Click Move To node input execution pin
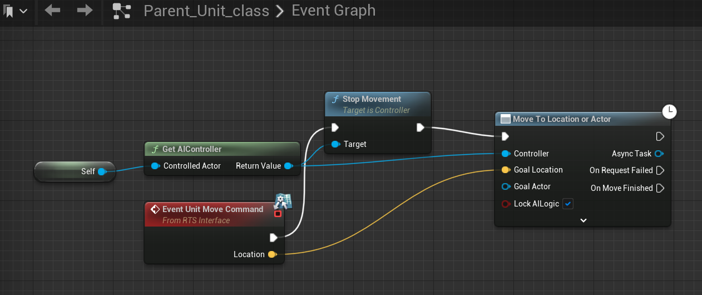The width and height of the screenshot is (702, 295). point(505,136)
